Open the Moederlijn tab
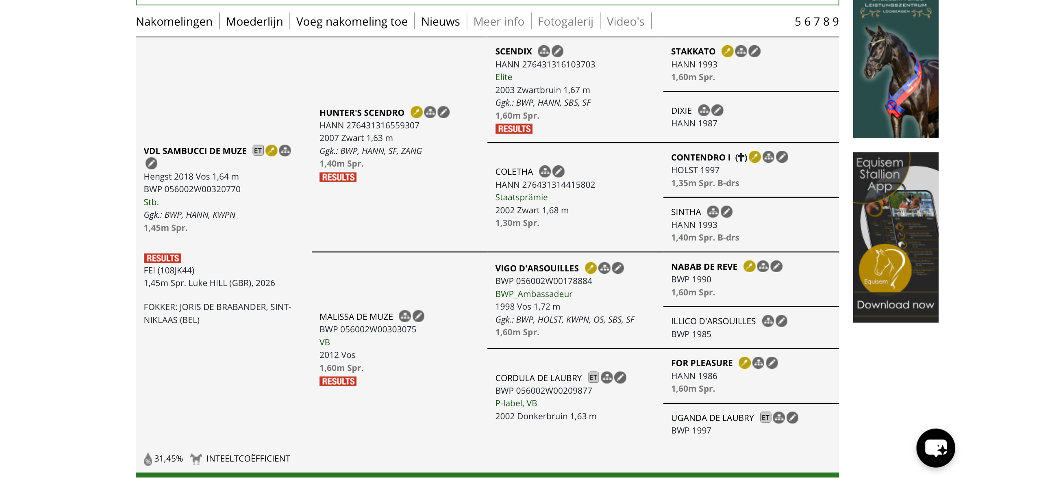 254,21
